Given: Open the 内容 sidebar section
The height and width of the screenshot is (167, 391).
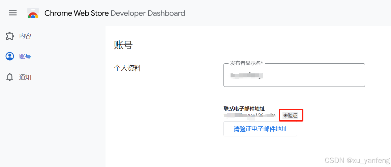Looking at the screenshot, I should coord(25,36).
